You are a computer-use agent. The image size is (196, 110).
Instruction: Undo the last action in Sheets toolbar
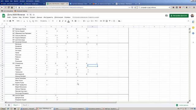point(5,21)
